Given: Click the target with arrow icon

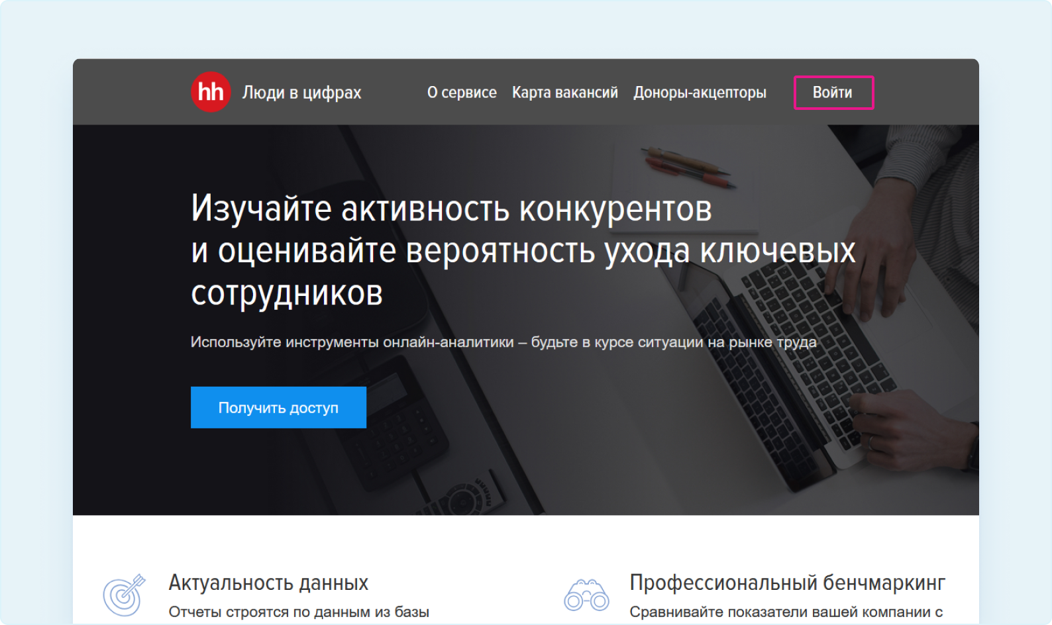Looking at the screenshot, I should coord(124,595).
